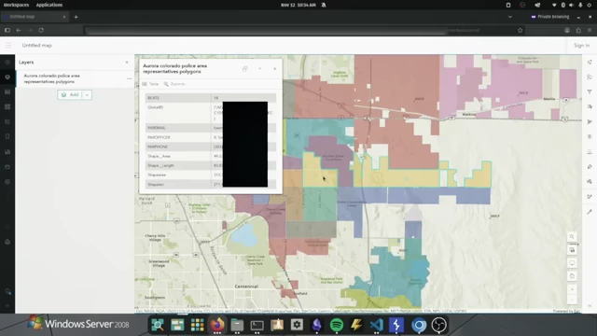Expand the Add button dropdown arrow
The image size is (597, 336).
click(87, 95)
